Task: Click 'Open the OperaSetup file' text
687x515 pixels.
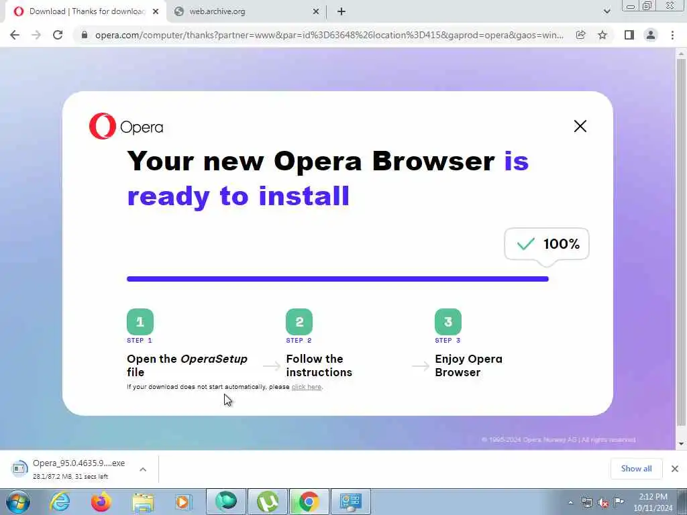Action: pyautogui.click(x=187, y=365)
